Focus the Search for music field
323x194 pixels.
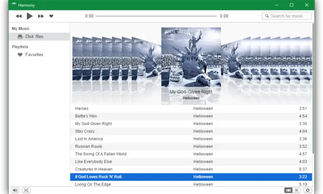[287, 16]
